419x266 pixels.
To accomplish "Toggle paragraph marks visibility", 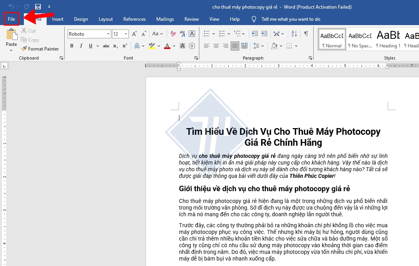I will 307,34.
